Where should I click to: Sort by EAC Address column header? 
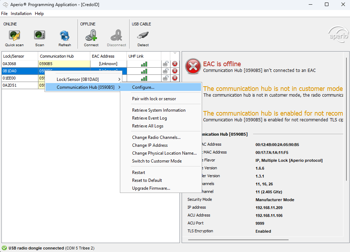pos(108,56)
